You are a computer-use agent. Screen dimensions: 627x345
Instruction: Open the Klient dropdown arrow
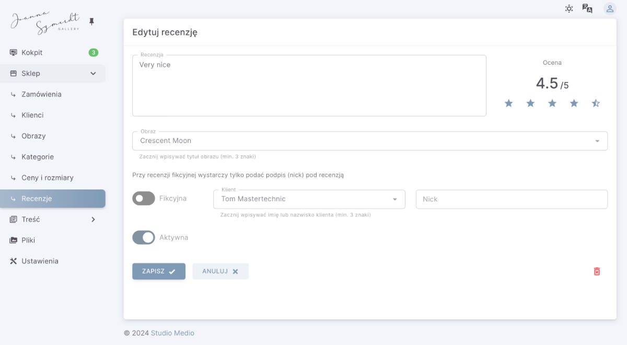click(395, 199)
